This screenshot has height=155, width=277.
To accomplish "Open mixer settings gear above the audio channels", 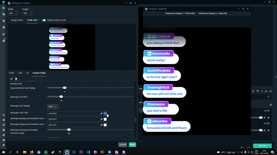I will [x=271, y=105].
